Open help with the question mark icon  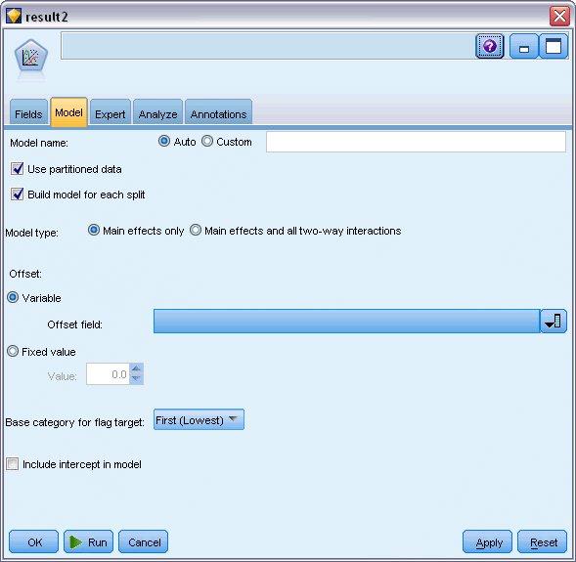click(490, 46)
